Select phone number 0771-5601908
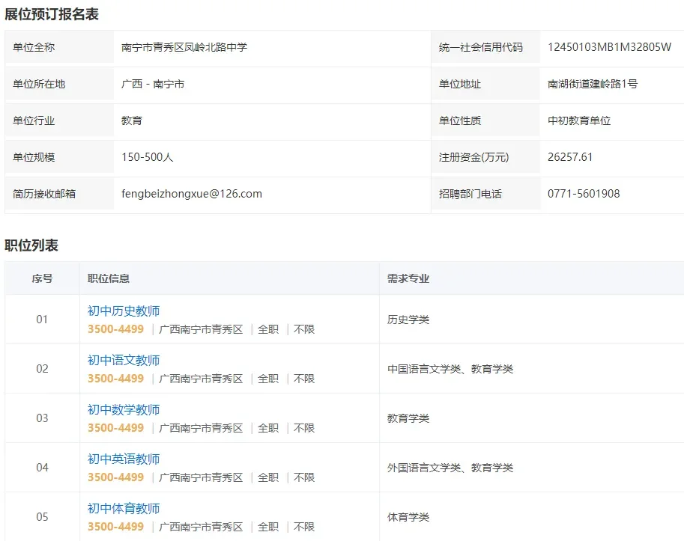Screen dimensions: 684x541 [584, 193]
